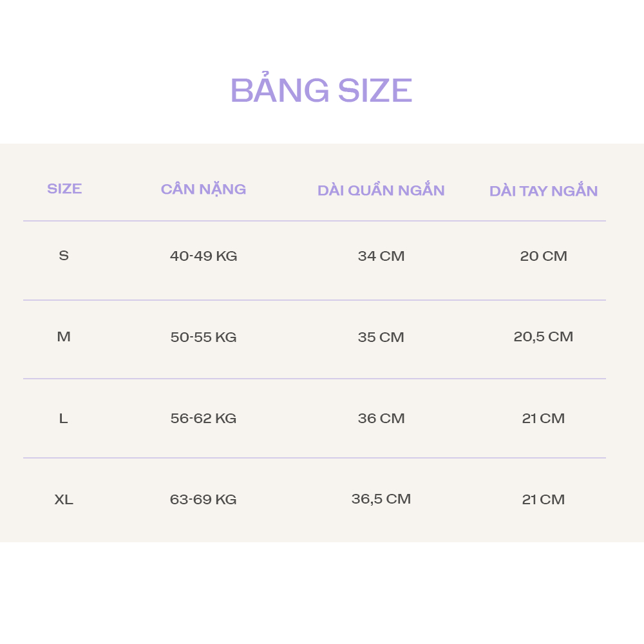This screenshot has width=644, height=644.
Task: Click the 36,5 CM shorts length
Action: (x=381, y=499)
